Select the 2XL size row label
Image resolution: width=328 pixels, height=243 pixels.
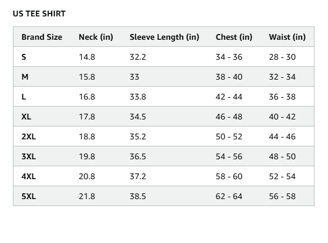[x=29, y=137]
